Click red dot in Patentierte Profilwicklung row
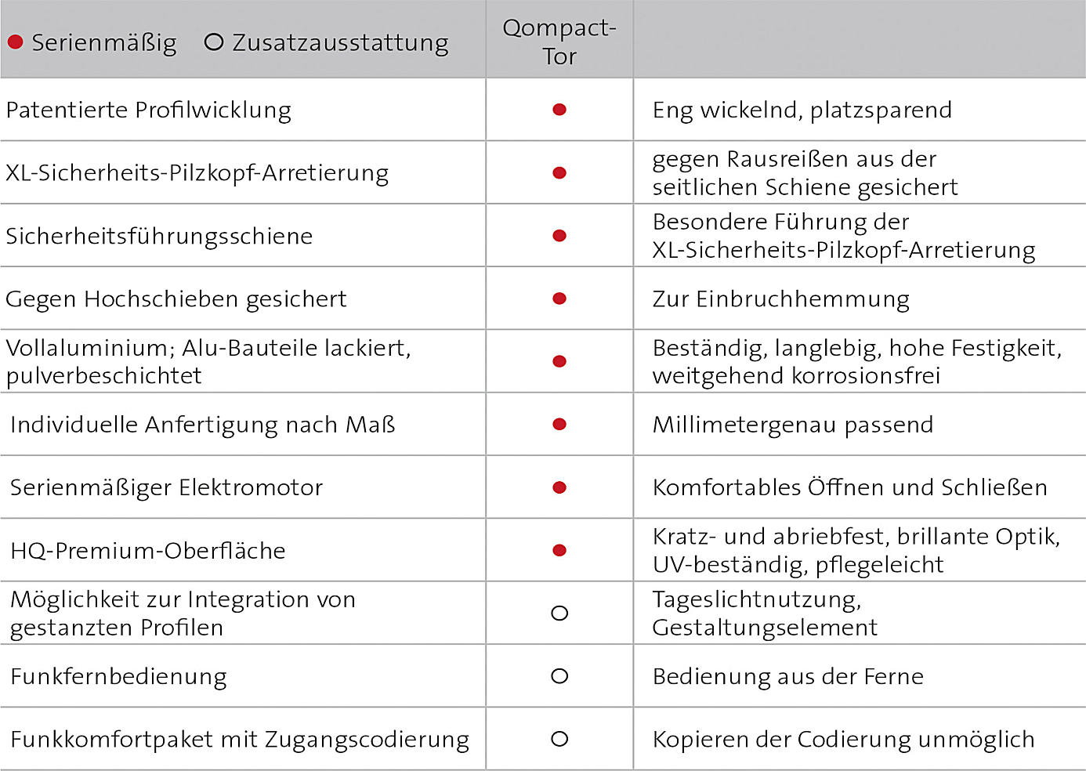Viewport: 1086px width, 771px height. pyautogui.click(x=559, y=110)
